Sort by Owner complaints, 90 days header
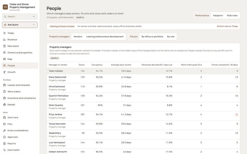This screenshot has height=154, width=247. point(224,65)
